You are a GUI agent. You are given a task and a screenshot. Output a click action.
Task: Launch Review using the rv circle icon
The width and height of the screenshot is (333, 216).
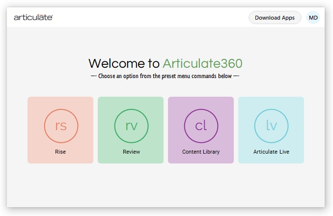point(131,126)
